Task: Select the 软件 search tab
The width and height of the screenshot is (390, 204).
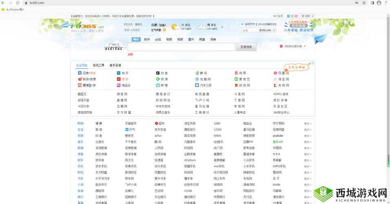Action: coord(147,39)
